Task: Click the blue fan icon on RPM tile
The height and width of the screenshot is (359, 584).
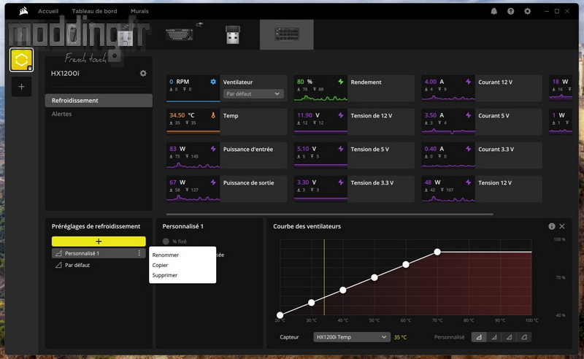Action: coord(213,82)
